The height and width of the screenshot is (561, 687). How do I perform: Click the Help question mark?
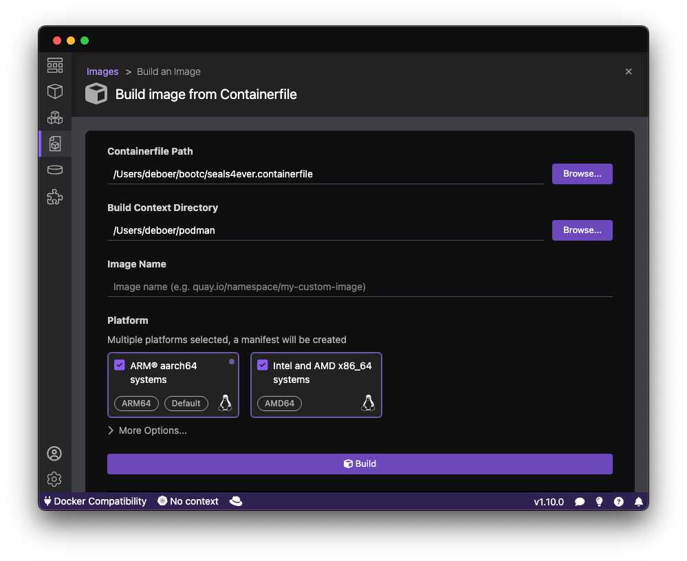point(618,502)
